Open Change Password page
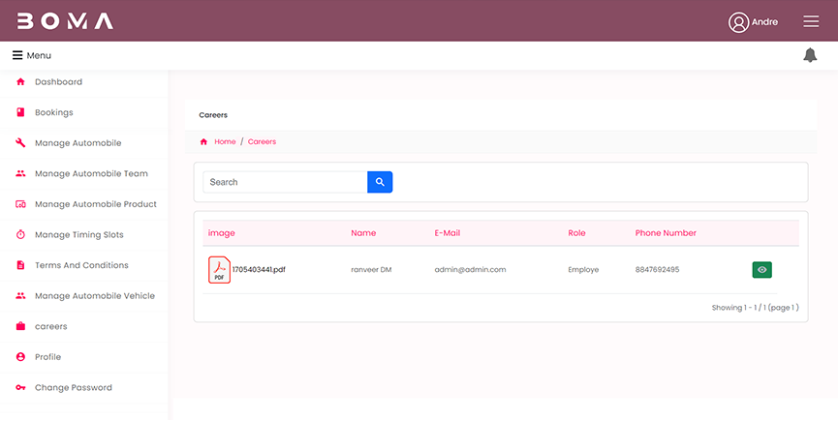The height and width of the screenshot is (421, 838). click(x=74, y=388)
